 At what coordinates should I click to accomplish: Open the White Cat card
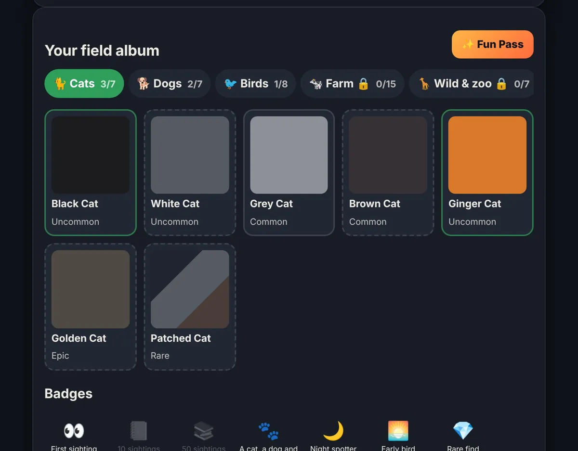pos(190,172)
